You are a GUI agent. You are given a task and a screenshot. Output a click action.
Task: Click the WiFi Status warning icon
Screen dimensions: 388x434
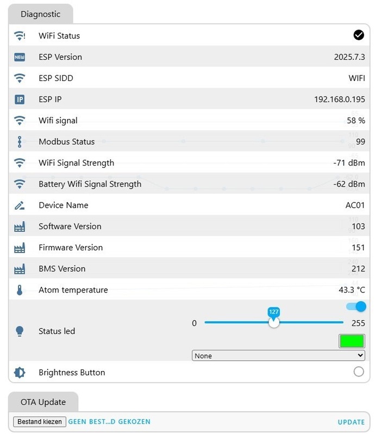tap(20, 36)
